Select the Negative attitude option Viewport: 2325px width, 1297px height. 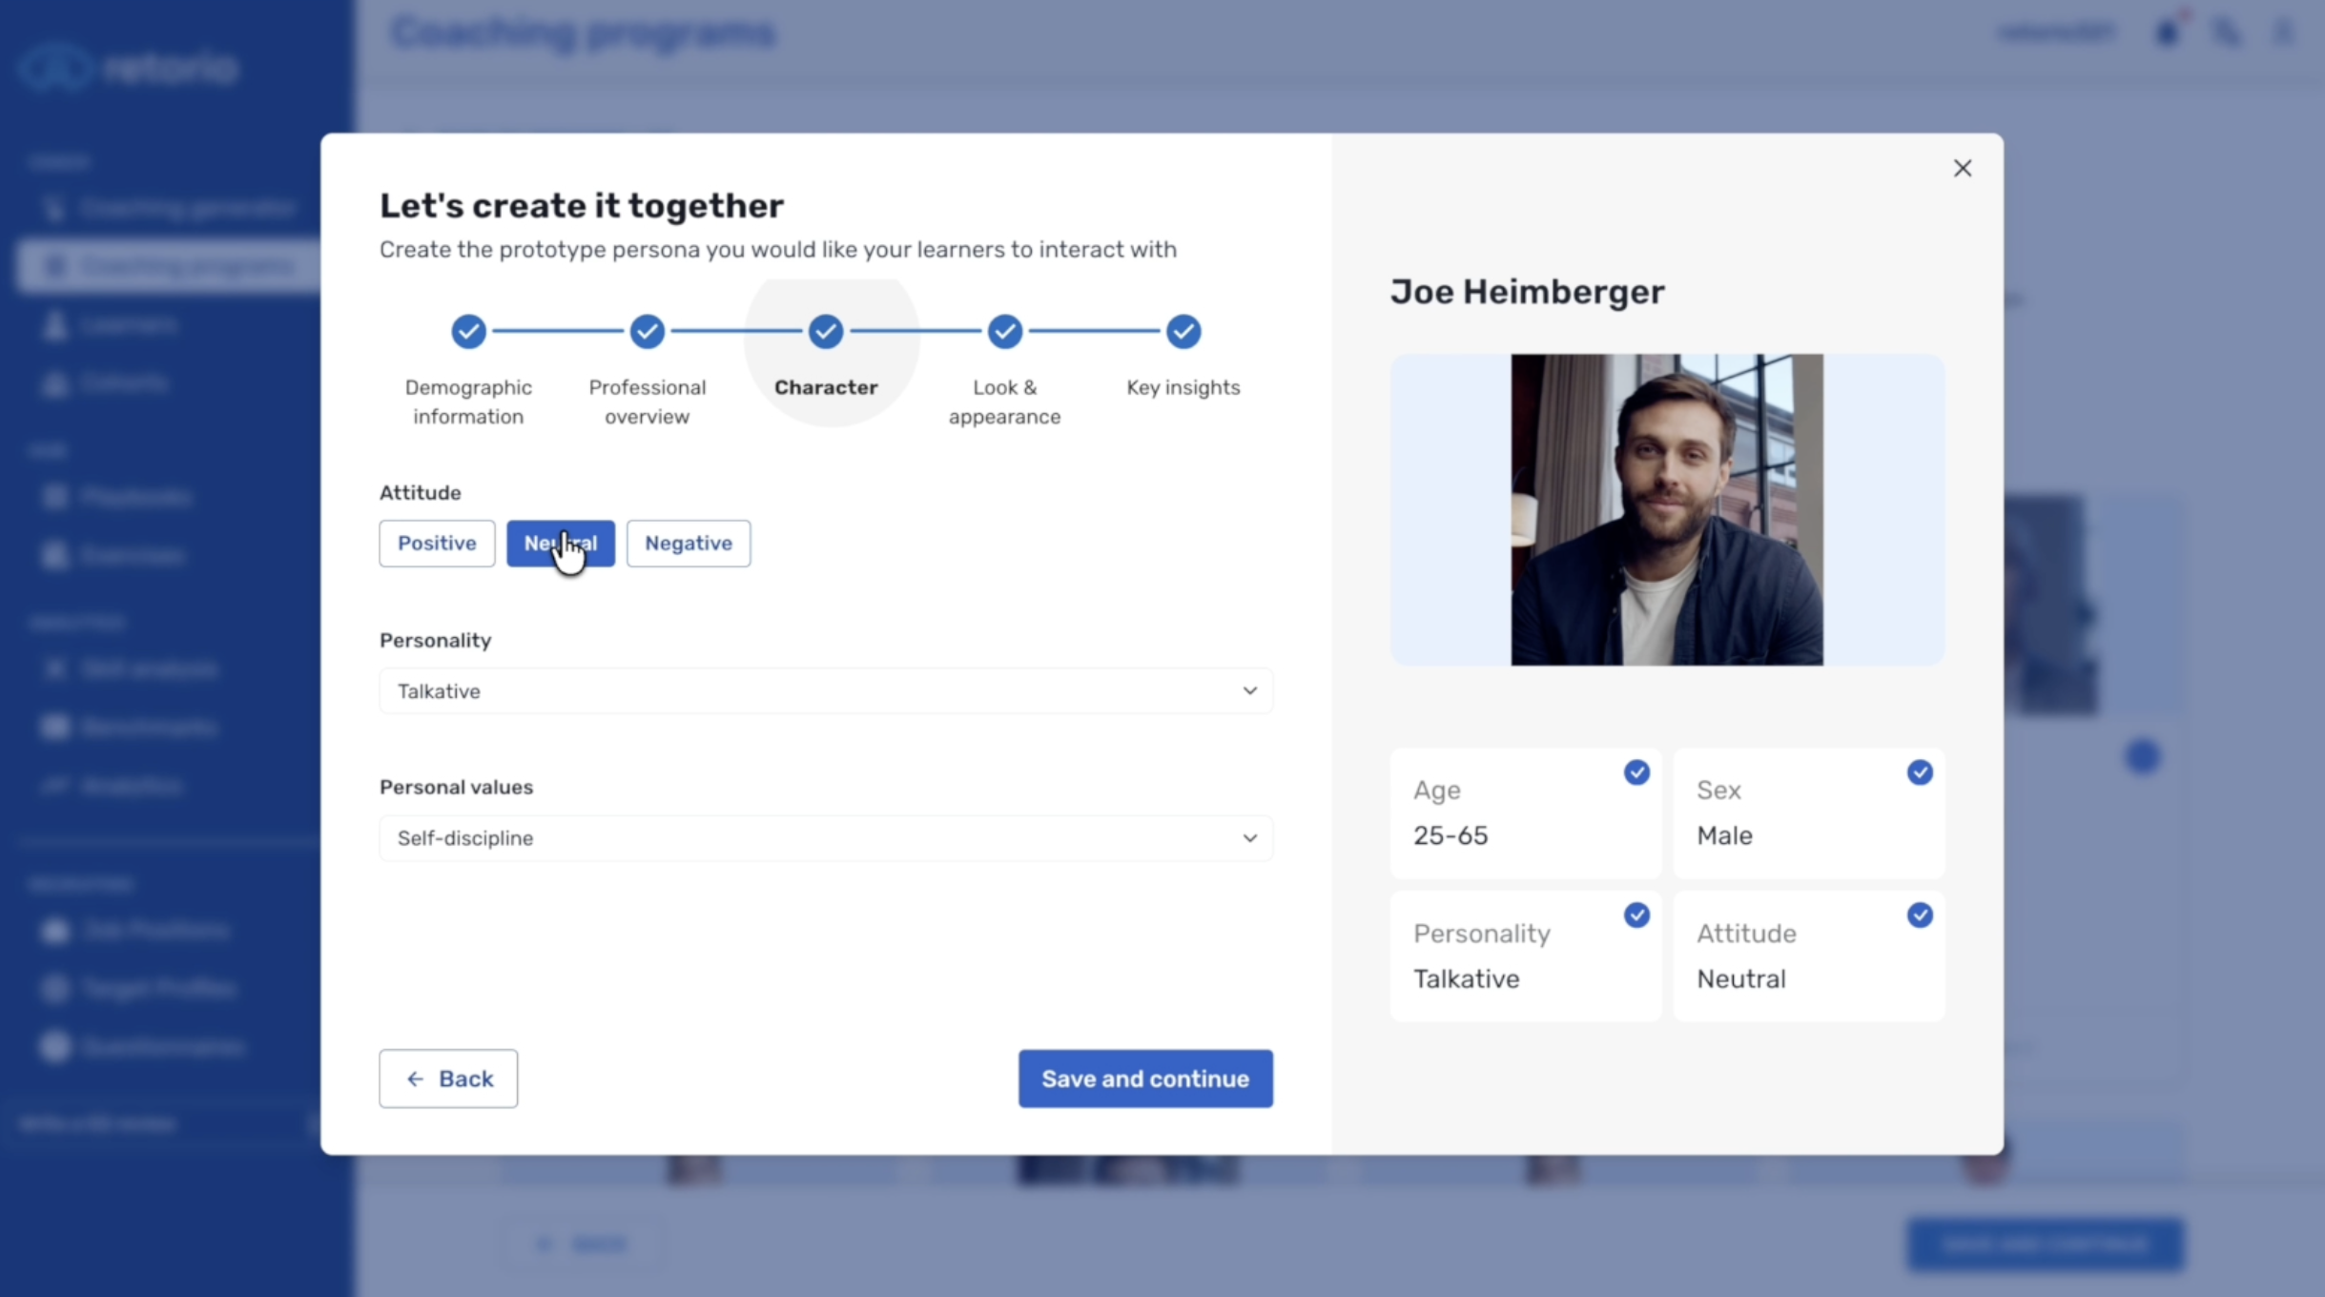point(689,543)
